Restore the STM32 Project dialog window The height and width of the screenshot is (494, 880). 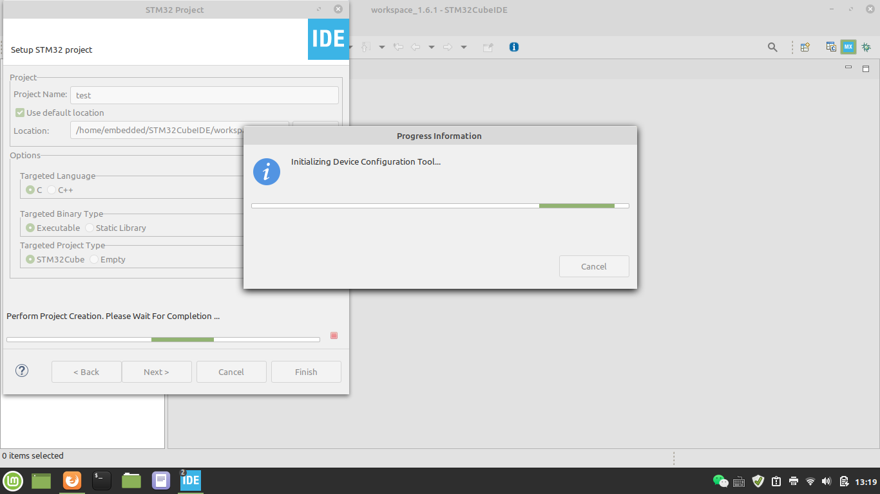(x=319, y=9)
